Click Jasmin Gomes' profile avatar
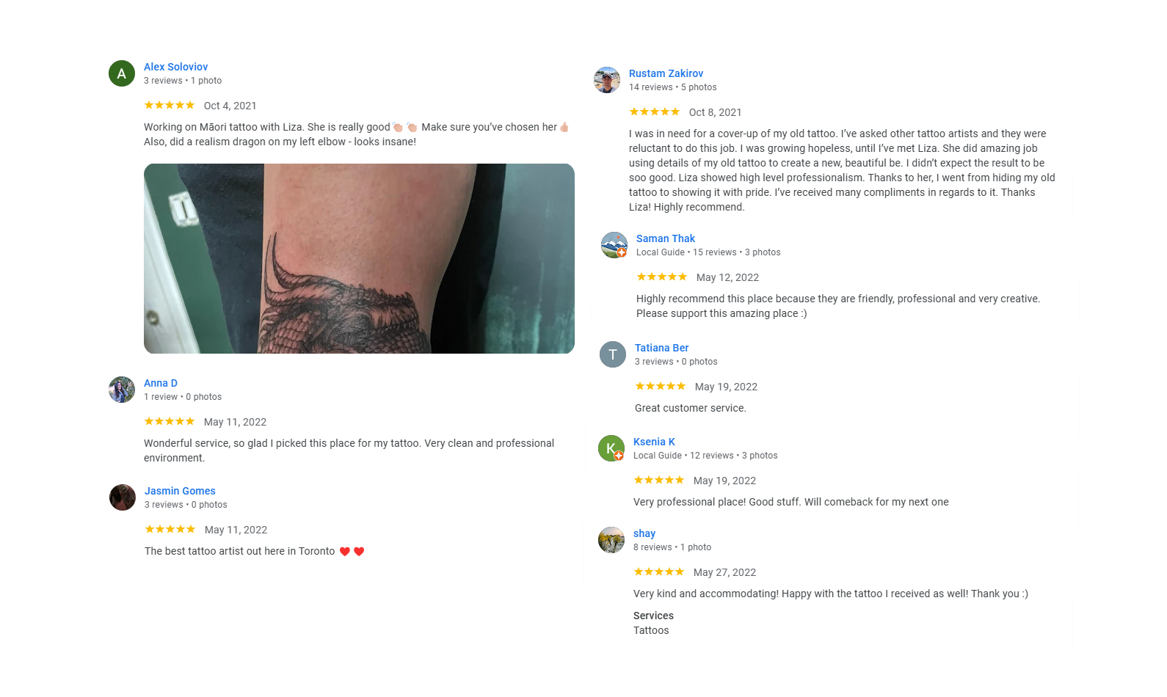Screen dimensions: 1167x697 pos(123,497)
